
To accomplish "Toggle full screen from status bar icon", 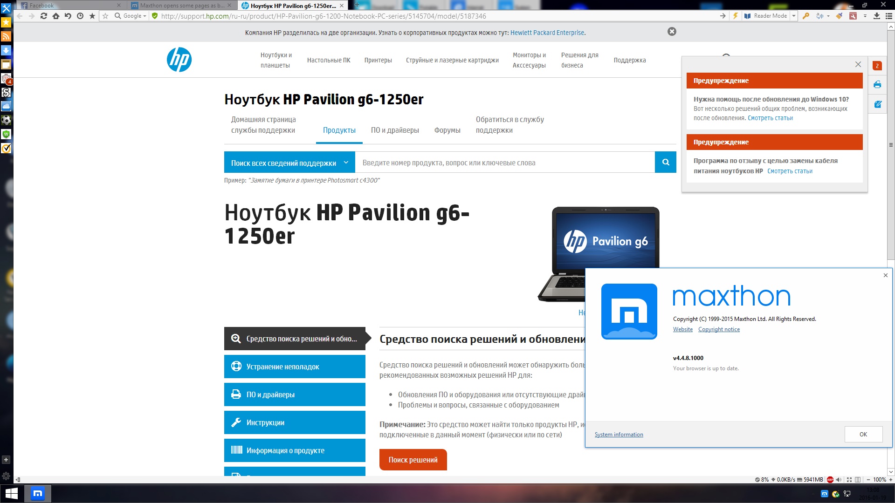I will [x=849, y=480].
